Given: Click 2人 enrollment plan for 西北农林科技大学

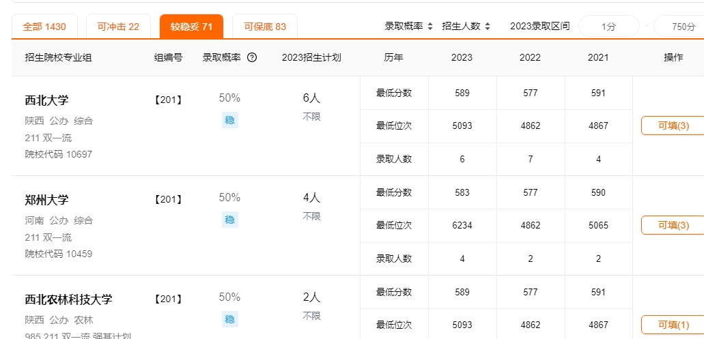Looking at the screenshot, I should 311,297.
